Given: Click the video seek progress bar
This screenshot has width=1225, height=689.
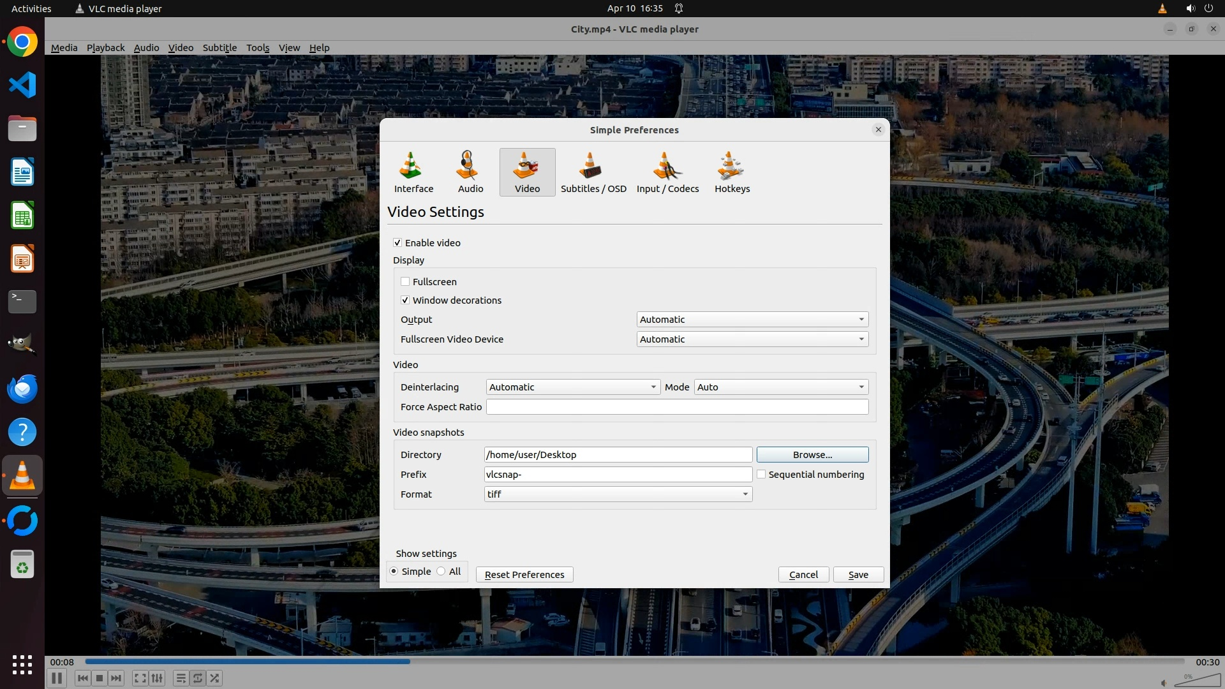Looking at the screenshot, I should coord(634,661).
